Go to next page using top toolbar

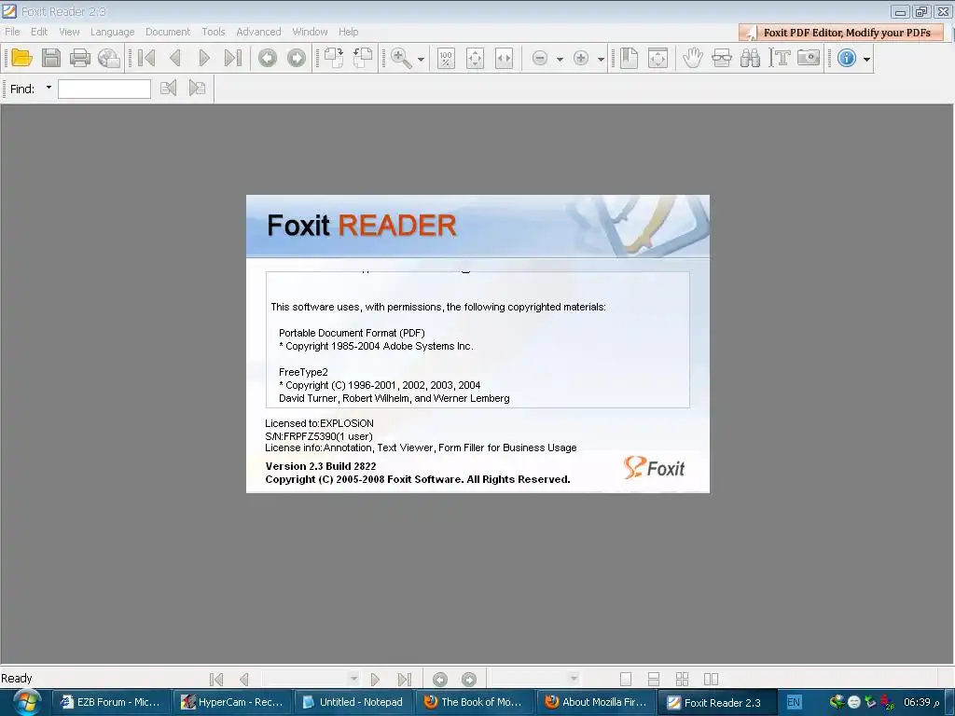[x=204, y=58]
